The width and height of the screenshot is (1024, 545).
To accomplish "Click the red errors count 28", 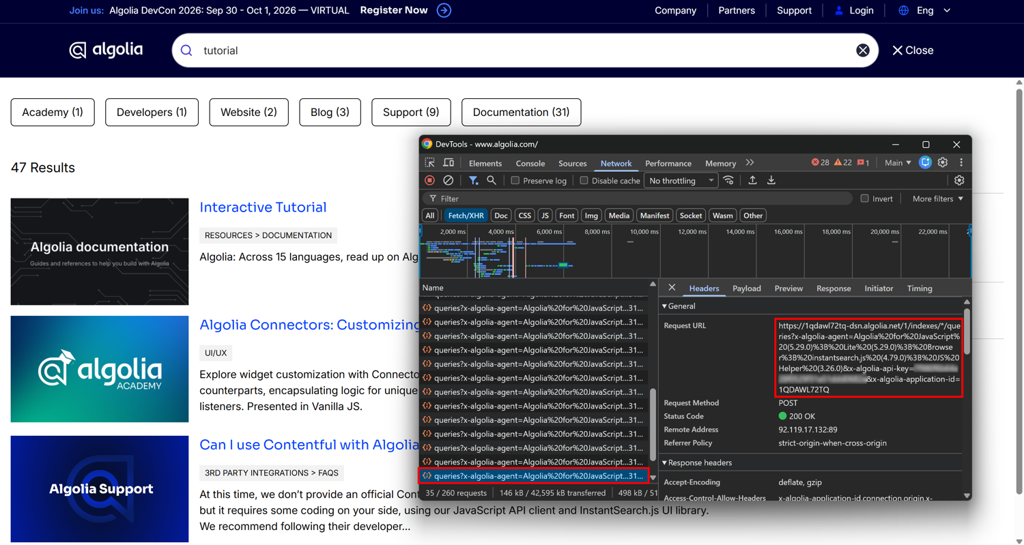I will pyautogui.click(x=820, y=162).
